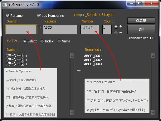The image size is (161, 121).
Task: Click the Renamed list scrollbar up arrow
Action: click(x=153, y=56)
